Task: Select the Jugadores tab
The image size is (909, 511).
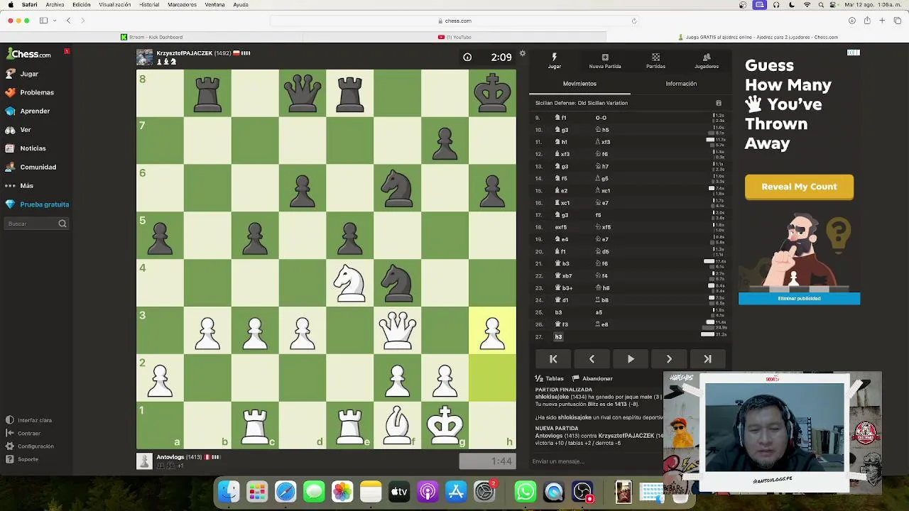Action: coord(707,61)
